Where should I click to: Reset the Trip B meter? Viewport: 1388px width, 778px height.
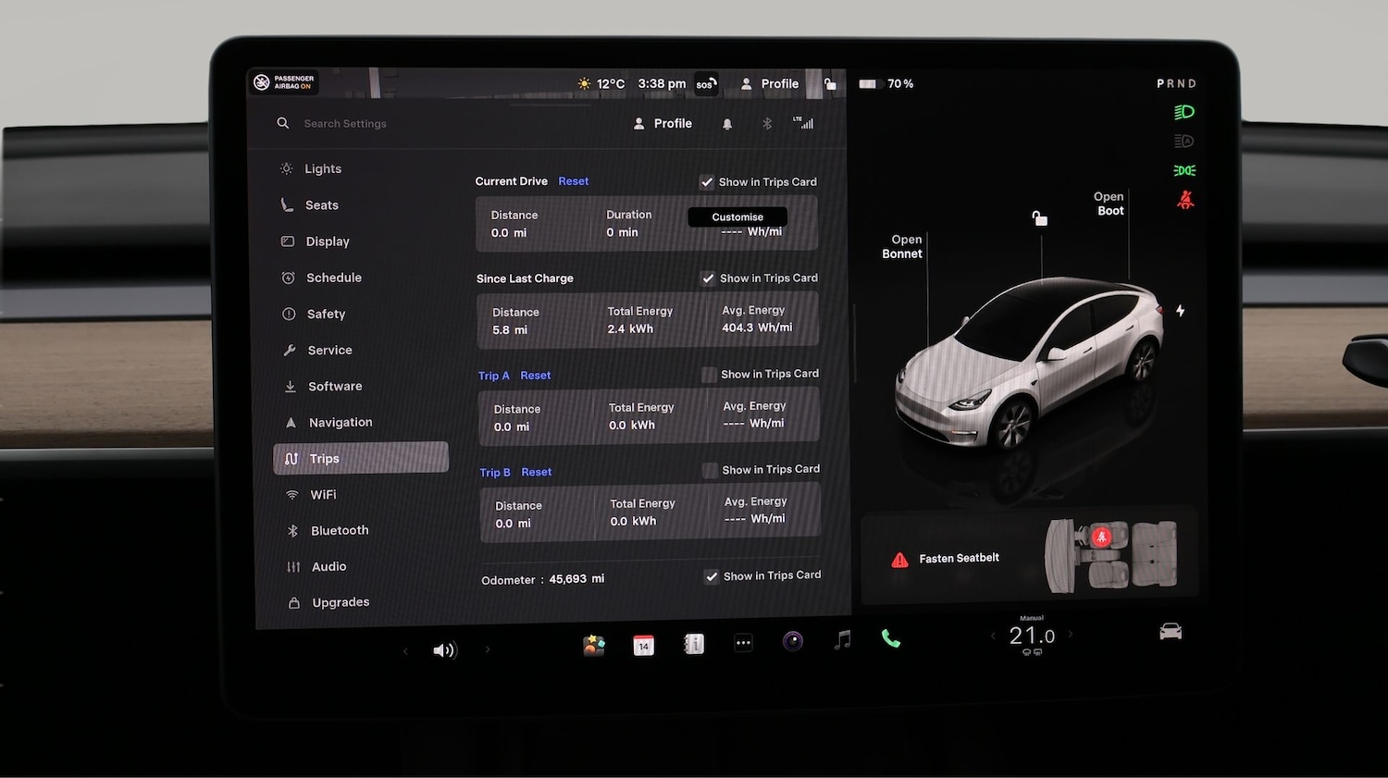coord(536,472)
